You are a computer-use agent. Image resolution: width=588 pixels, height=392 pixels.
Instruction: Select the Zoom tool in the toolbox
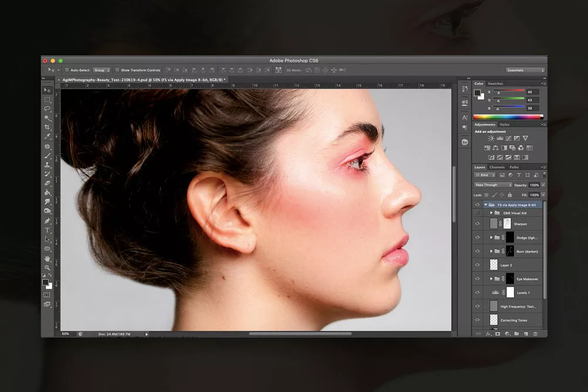48,268
